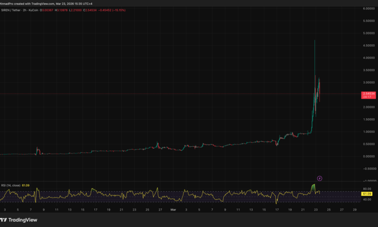Image resolution: width=378 pixels, height=227 pixels.
Task: Click the open value O3.00367 in legend
Action: click(x=46, y=11)
